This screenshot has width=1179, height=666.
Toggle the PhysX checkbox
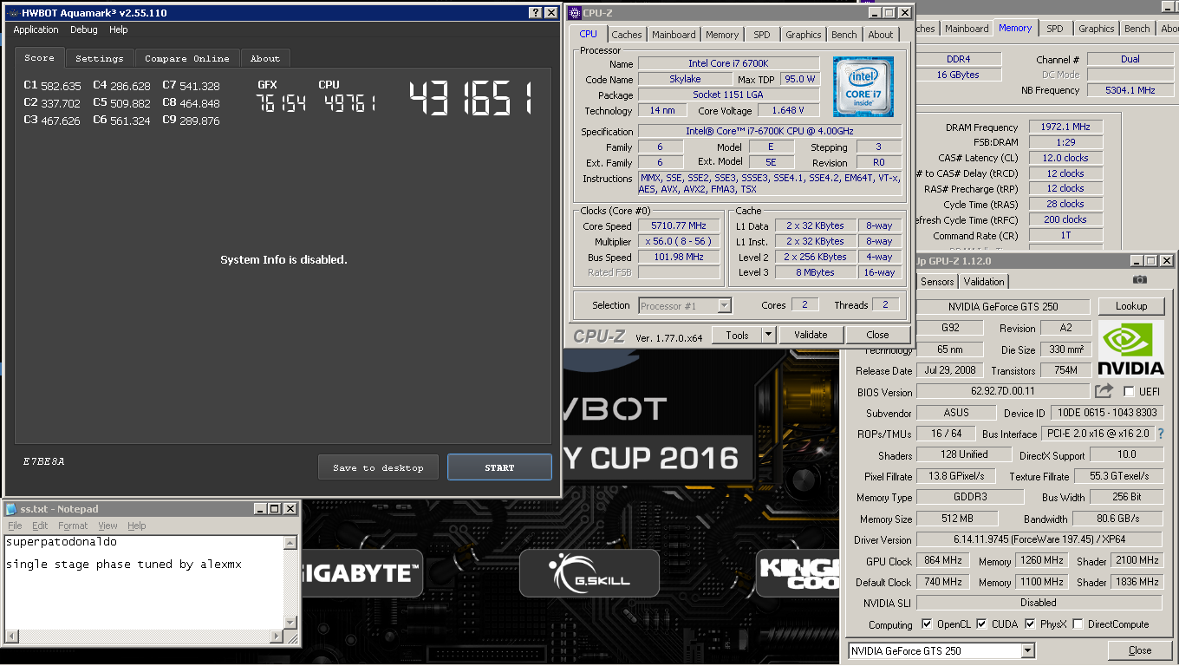[1030, 624]
